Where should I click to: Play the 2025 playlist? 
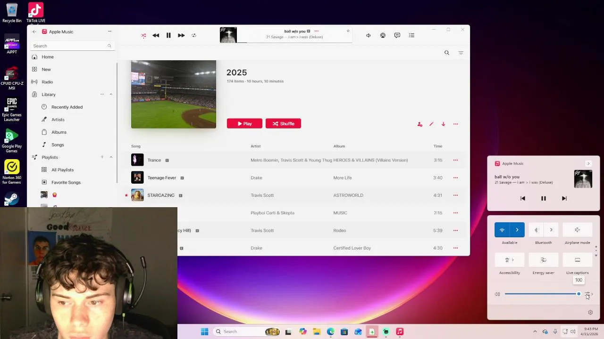(244, 124)
